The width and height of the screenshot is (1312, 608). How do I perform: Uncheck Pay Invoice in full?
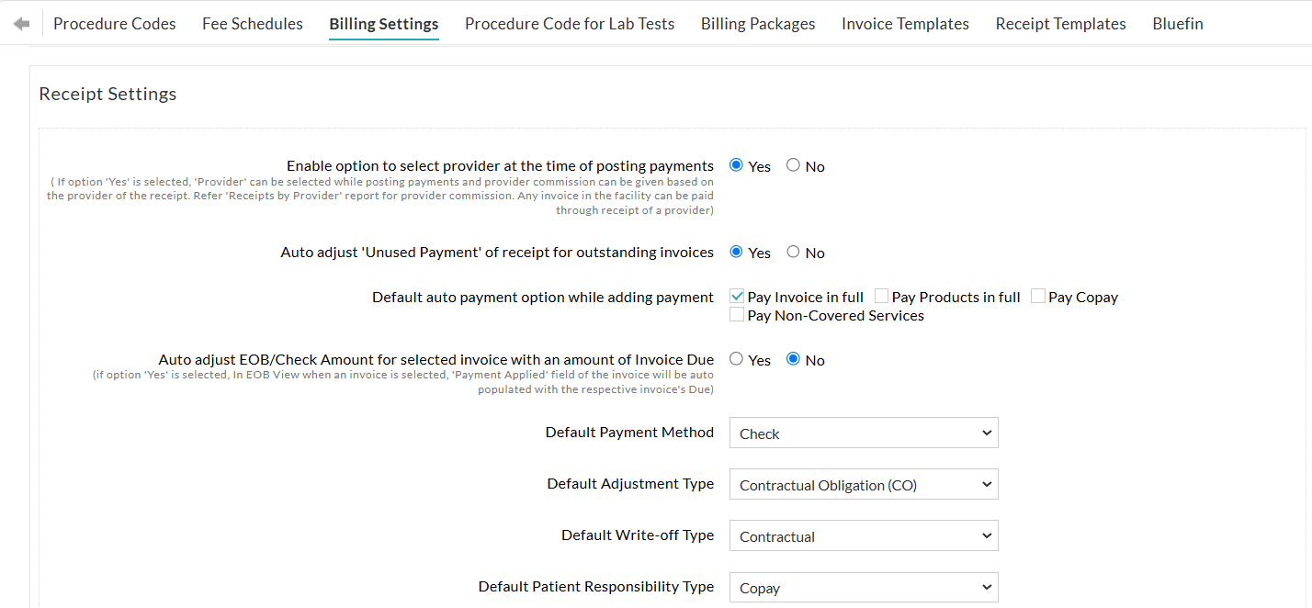736,296
